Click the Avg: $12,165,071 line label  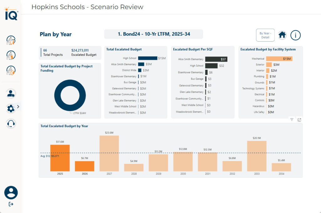pyautogui.click(x=50, y=156)
